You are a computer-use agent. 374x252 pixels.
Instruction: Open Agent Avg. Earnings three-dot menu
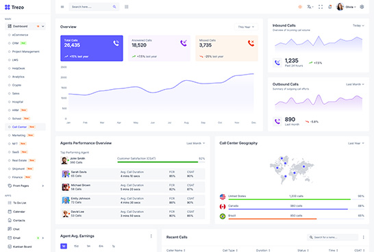point(151,236)
